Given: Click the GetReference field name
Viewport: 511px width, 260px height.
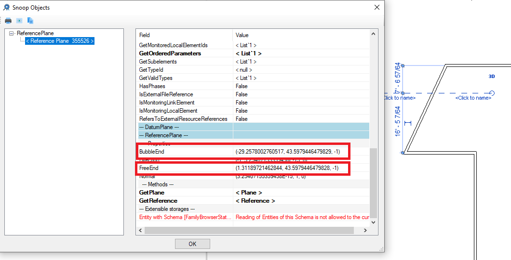Looking at the screenshot, I should (158, 201).
